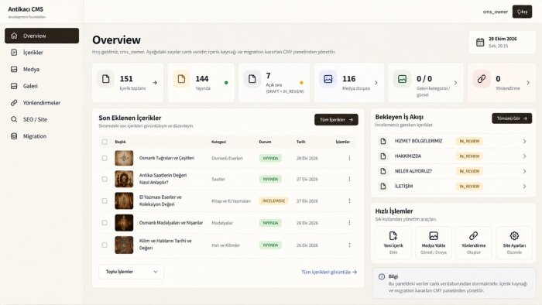Click the info icon in Bilgi box
Image resolution: width=542 pixels, height=305 pixels.
(x=382, y=276)
